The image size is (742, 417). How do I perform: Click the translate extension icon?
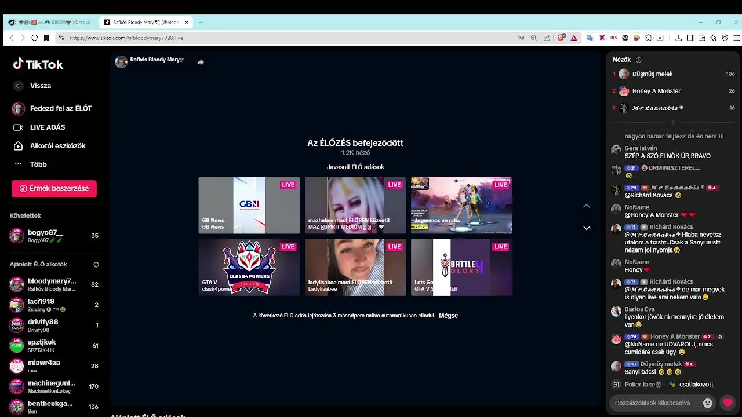(590, 38)
